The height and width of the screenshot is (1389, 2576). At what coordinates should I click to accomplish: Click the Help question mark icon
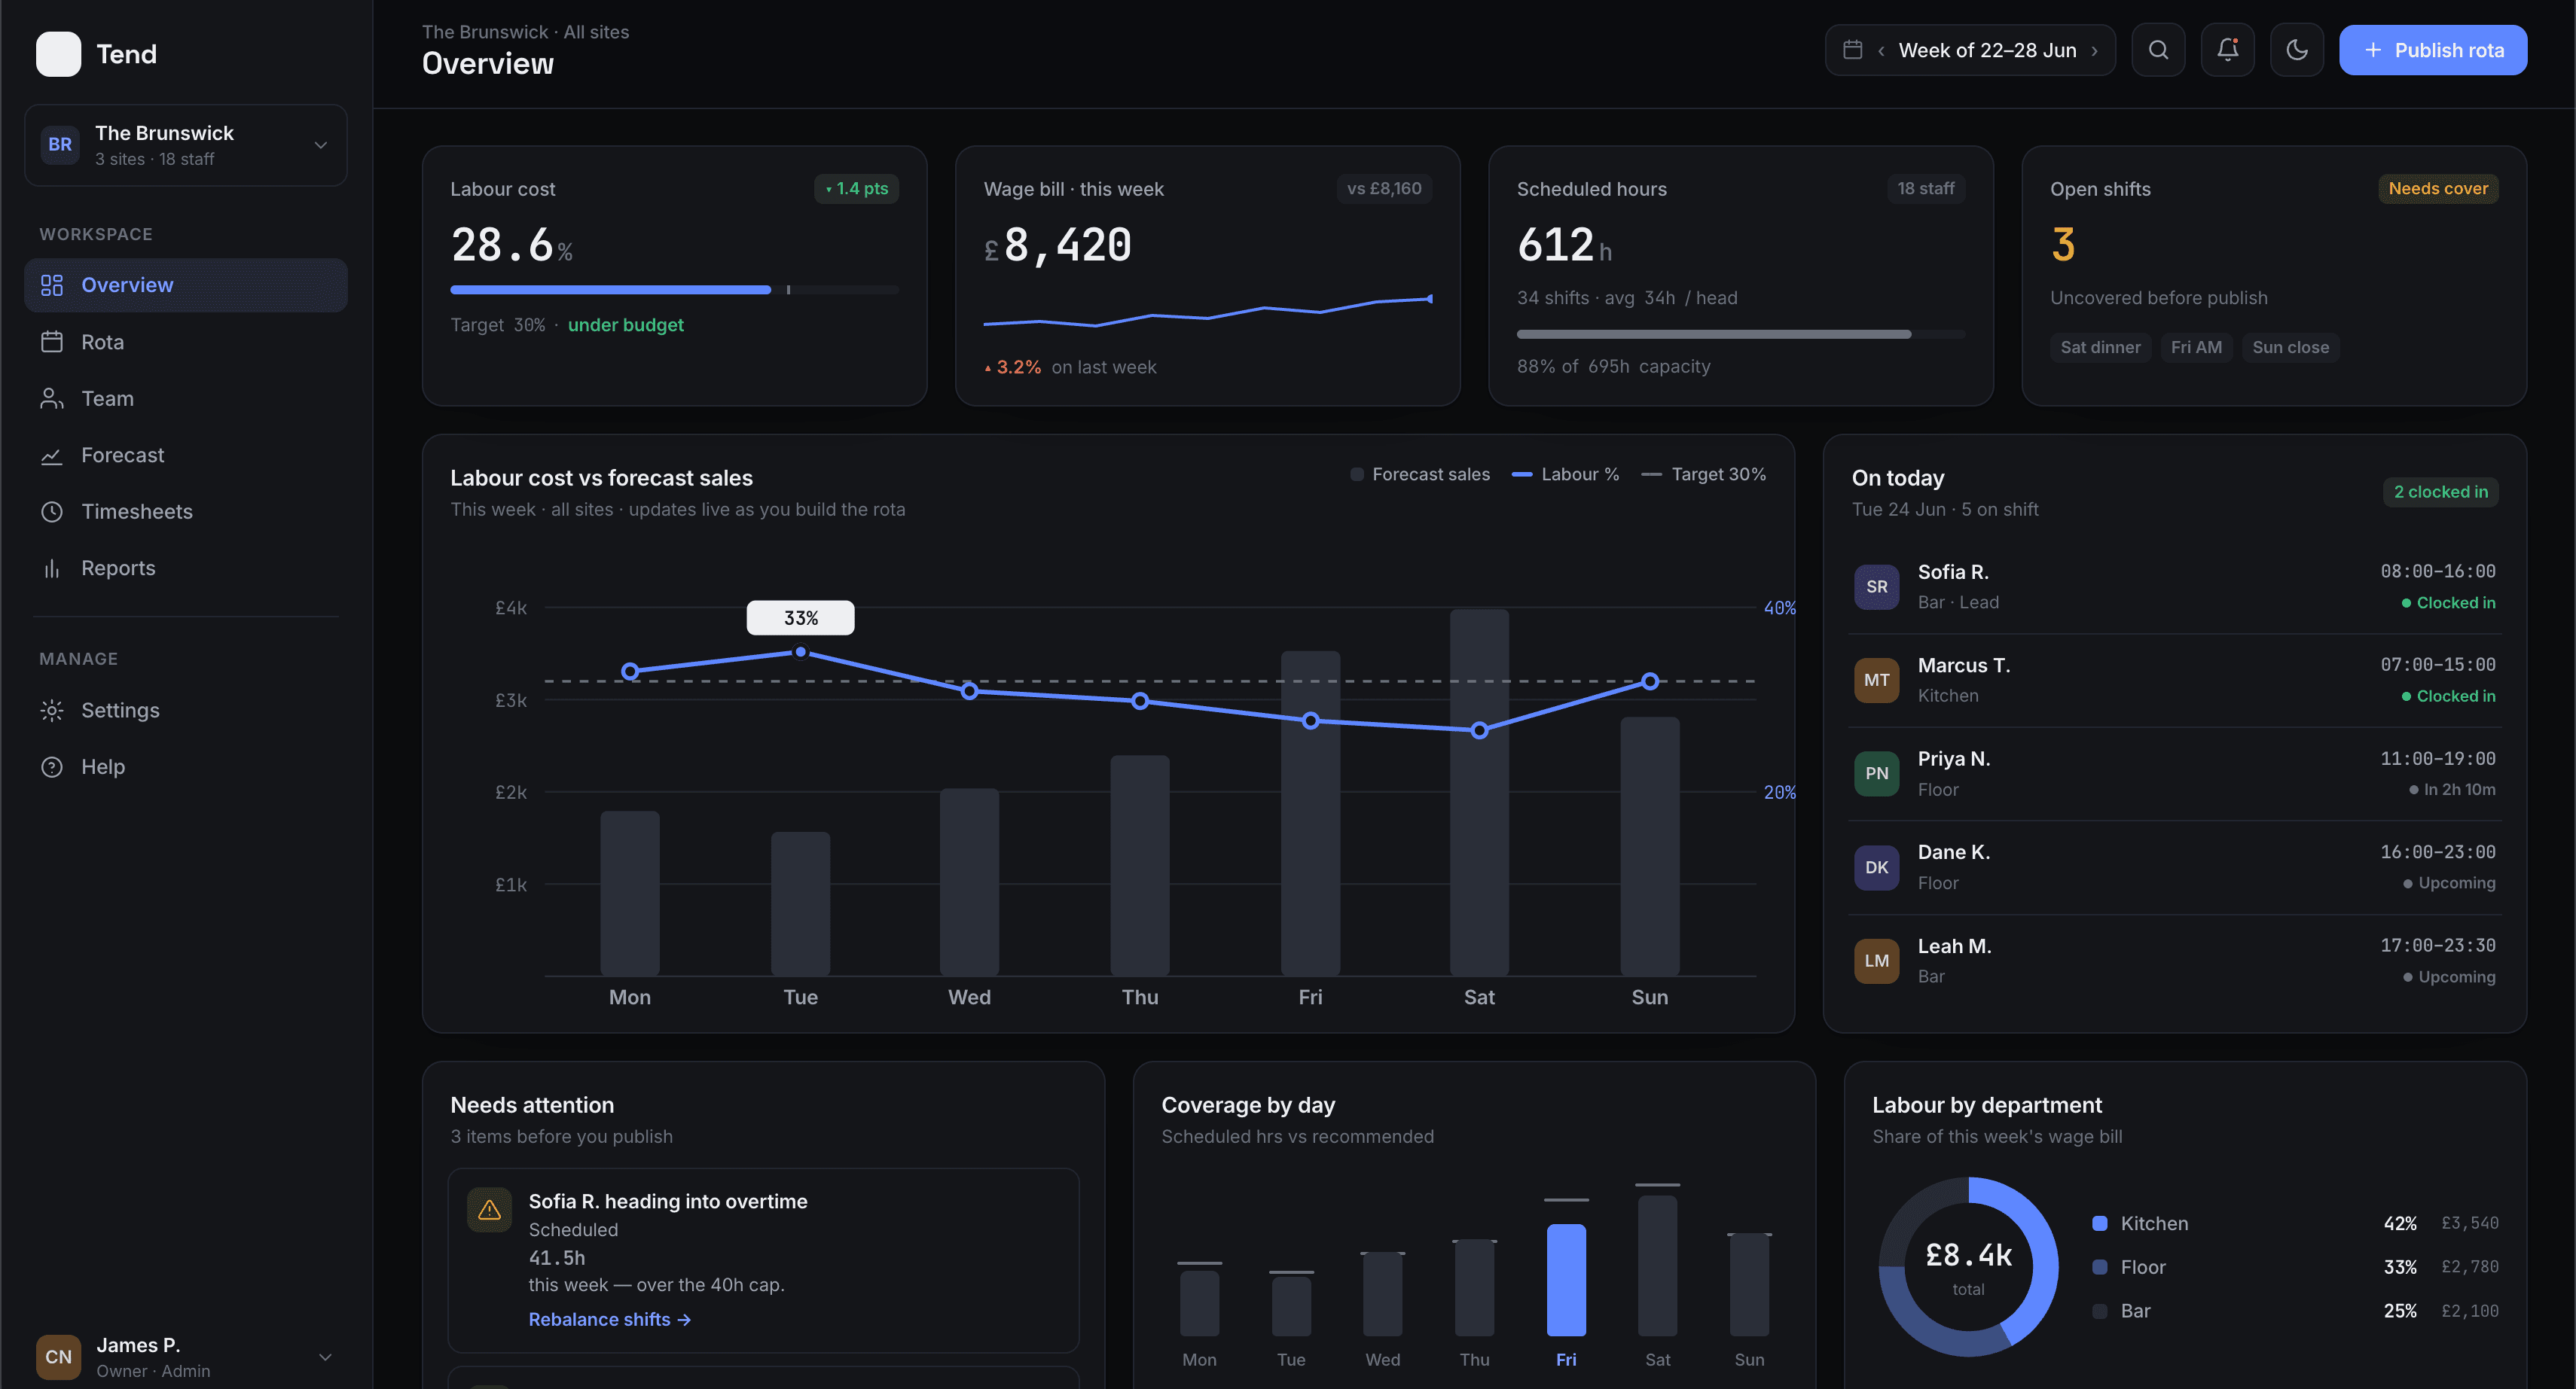pos(52,766)
